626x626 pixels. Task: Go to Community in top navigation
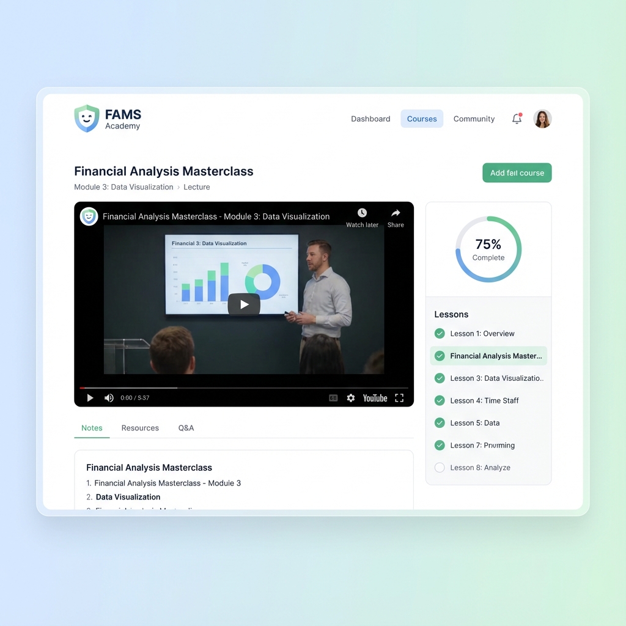pyautogui.click(x=474, y=119)
